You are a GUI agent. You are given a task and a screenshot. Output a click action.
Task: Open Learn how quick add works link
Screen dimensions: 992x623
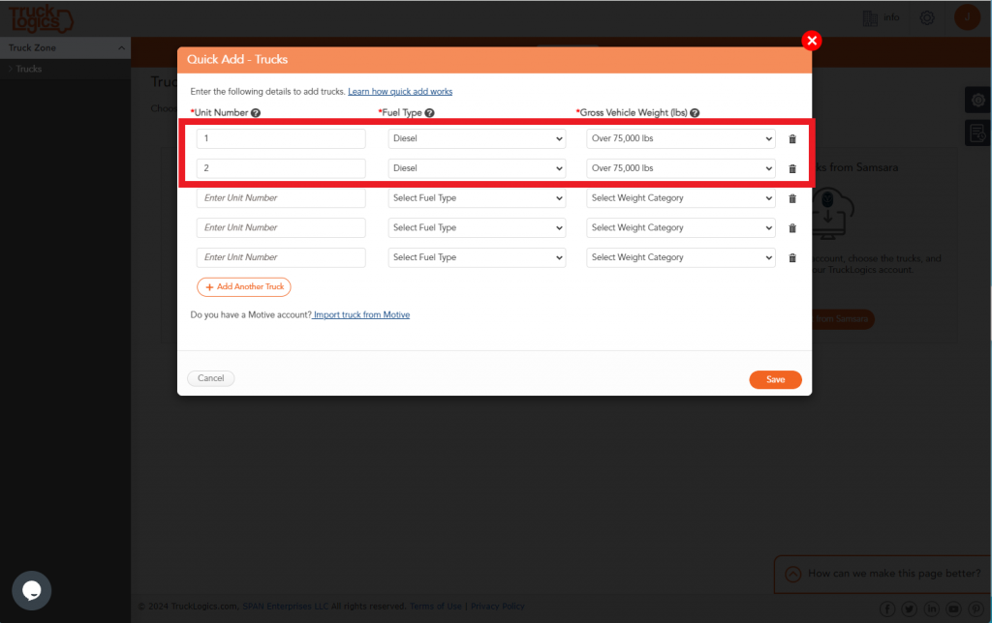400,92
